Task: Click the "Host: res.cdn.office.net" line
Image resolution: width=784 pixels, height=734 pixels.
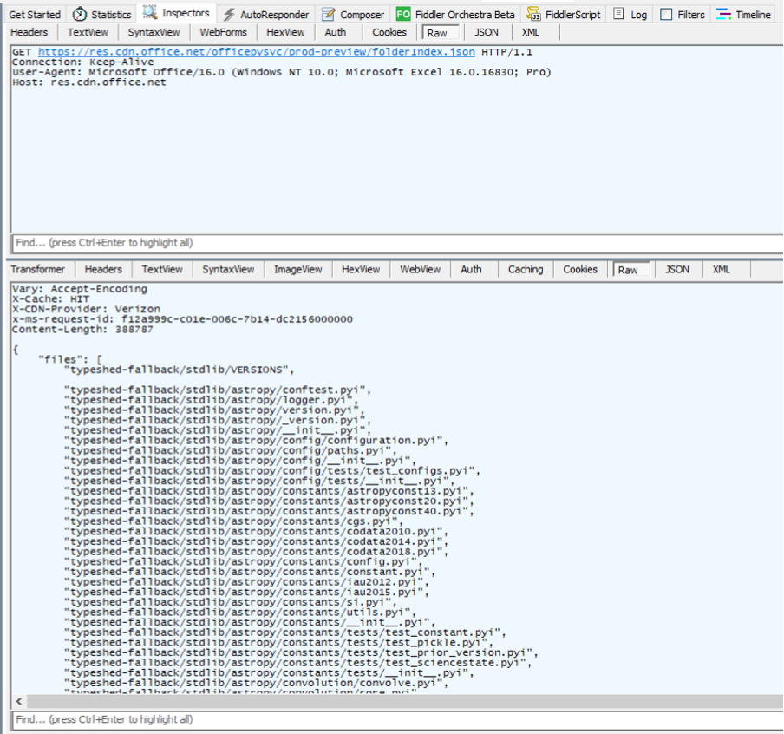Action: tap(89, 82)
